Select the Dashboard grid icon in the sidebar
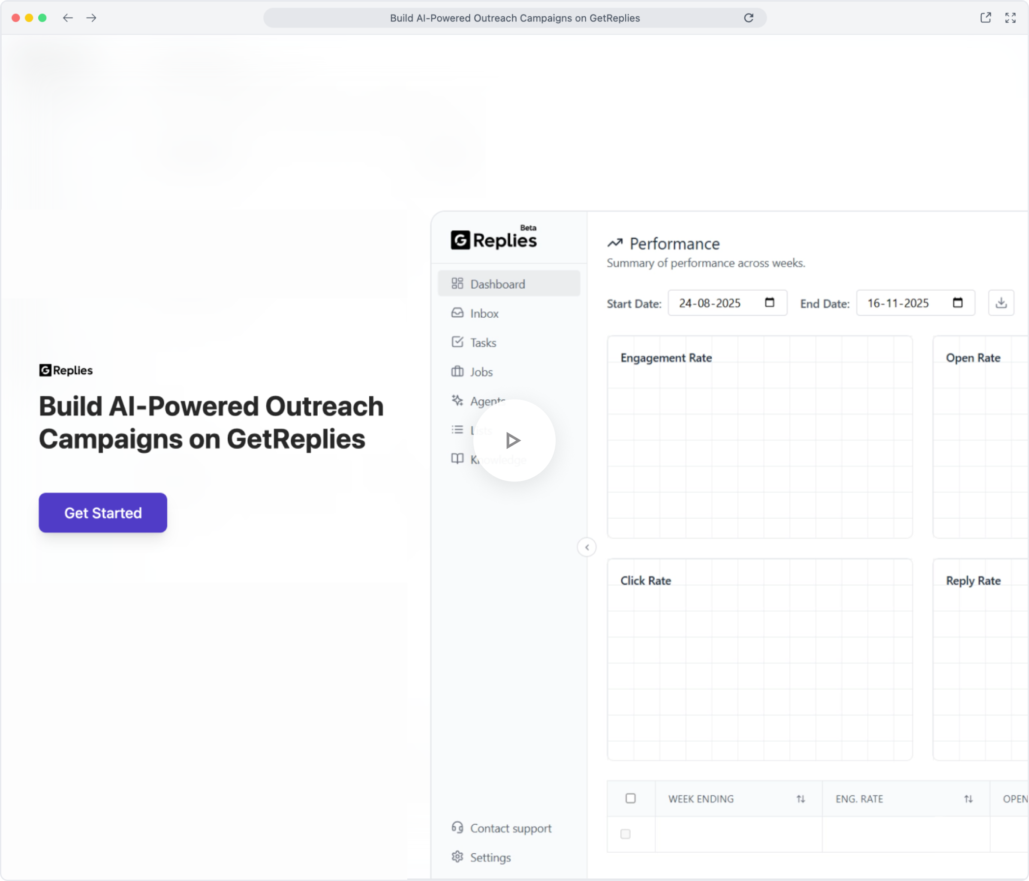 (x=457, y=283)
